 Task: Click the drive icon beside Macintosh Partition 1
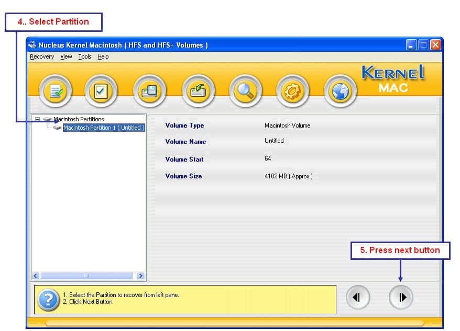[x=57, y=128]
